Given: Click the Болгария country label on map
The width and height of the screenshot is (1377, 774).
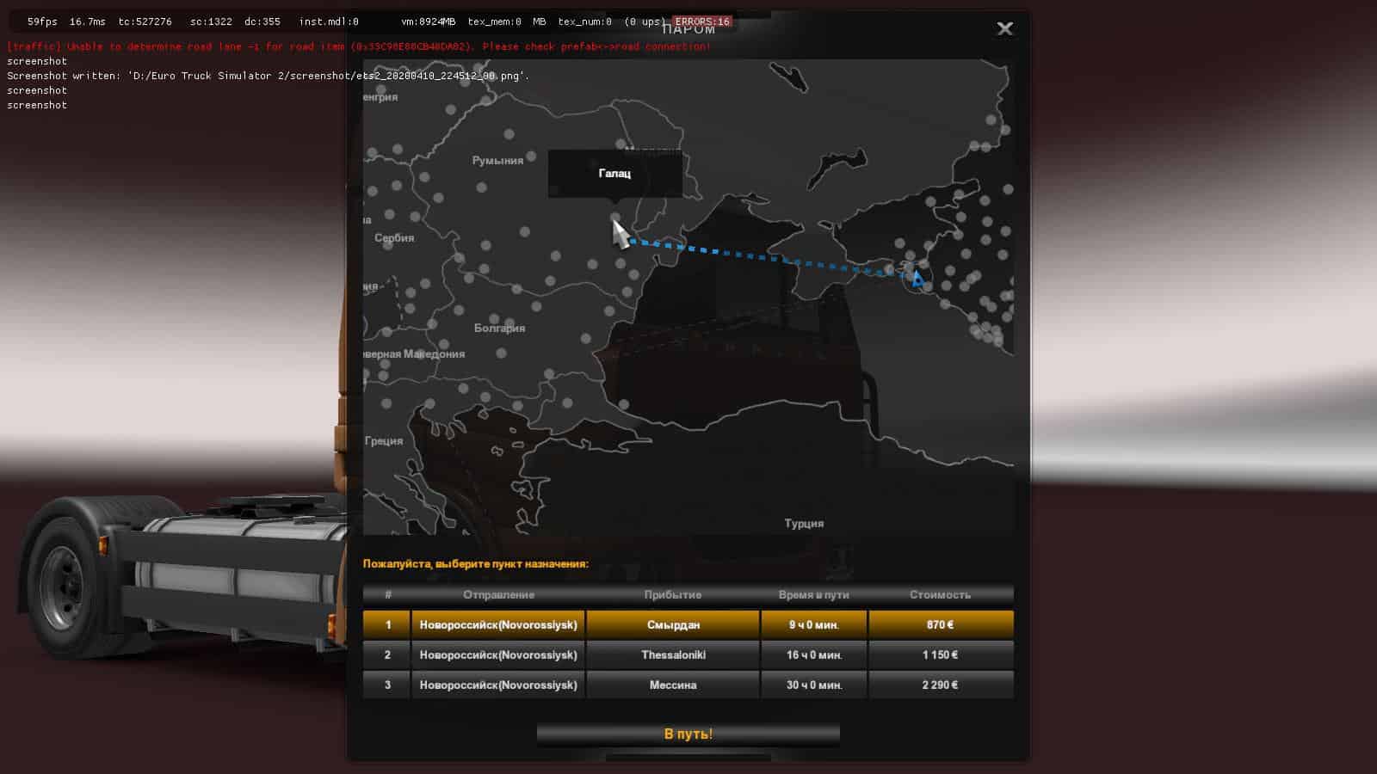Looking at the screenshot, I should coord(499,328).
